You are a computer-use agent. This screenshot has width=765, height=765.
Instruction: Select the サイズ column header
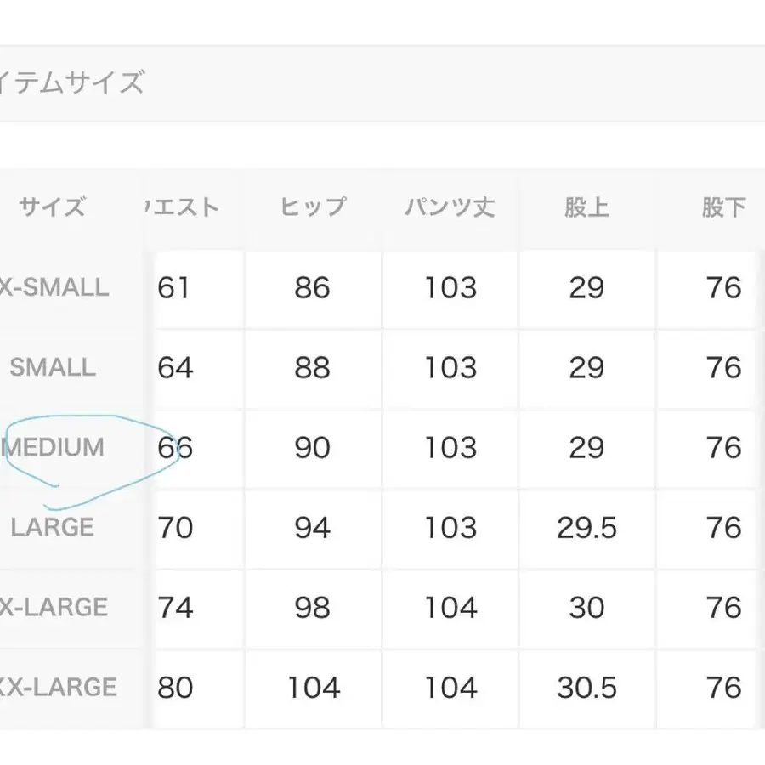tap(52, 207)
